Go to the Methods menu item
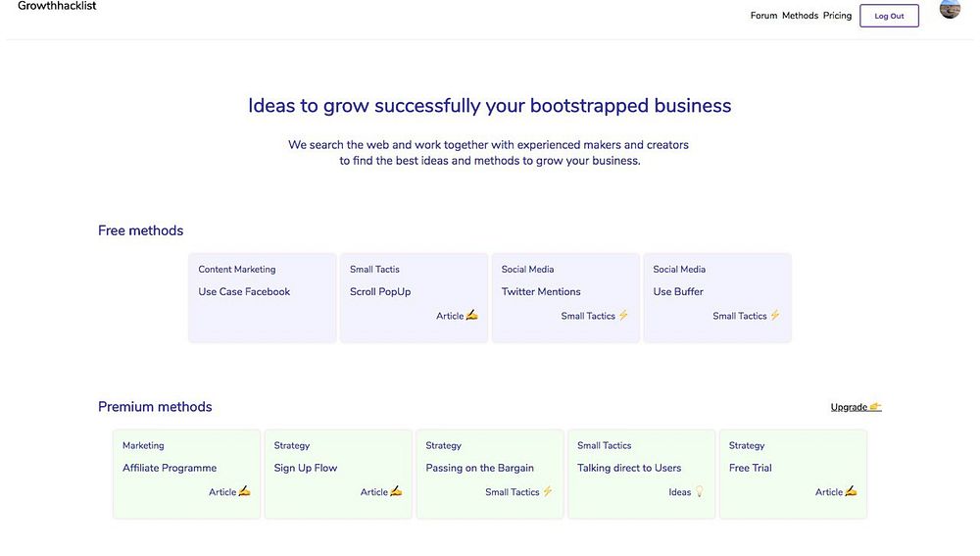Screen dimensions: 980x556 (x=800, y=16)
